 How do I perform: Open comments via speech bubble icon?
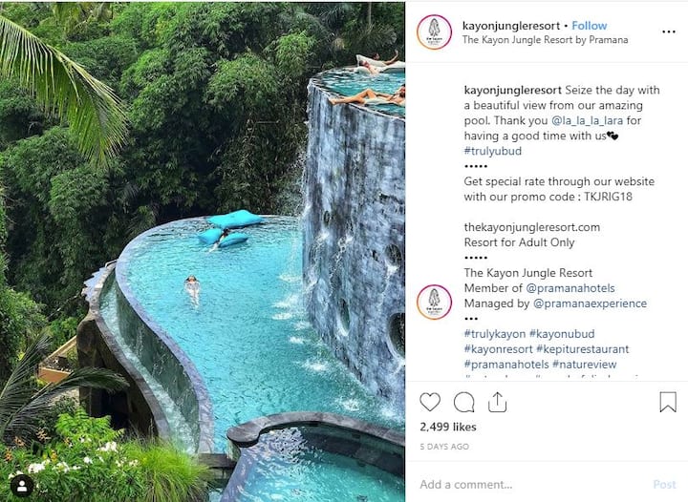(463, 402)
